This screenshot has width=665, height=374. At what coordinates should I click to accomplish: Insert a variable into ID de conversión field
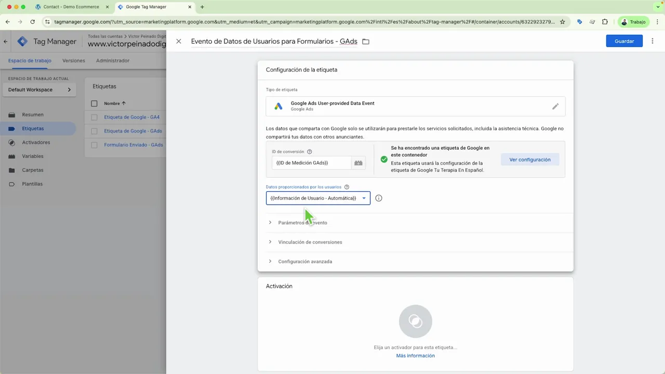coord(358,163)
